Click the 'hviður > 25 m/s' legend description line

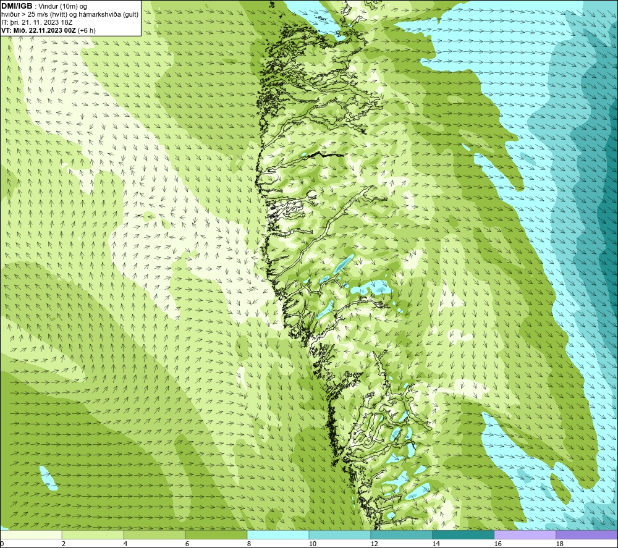(70, 15)
